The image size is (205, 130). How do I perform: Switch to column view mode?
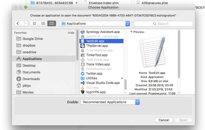coord(52,24)
